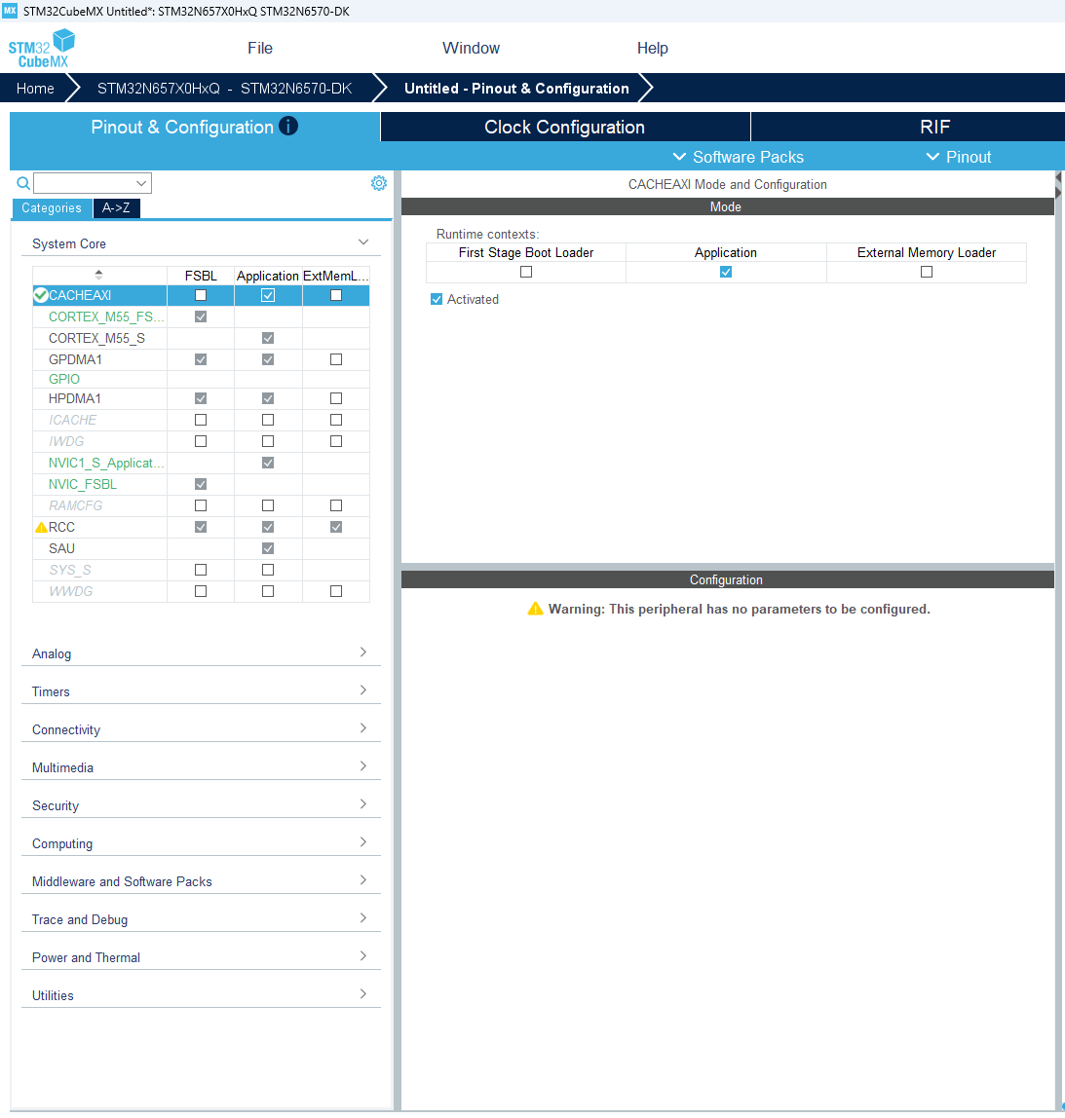Expand the Power and Thermal category
The width and height of the screenshot is (1065, 1118).
pos(201,957)
